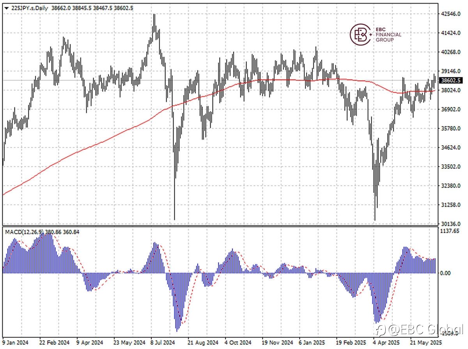Click the 6 Jan 2025 date label
Image resolution: width=468 pixels, height=349 pixels.
click(312, 342)
